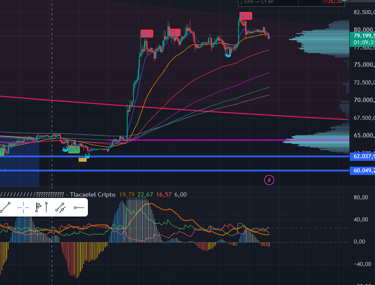Click the green BUY signal label

[74, 149]
